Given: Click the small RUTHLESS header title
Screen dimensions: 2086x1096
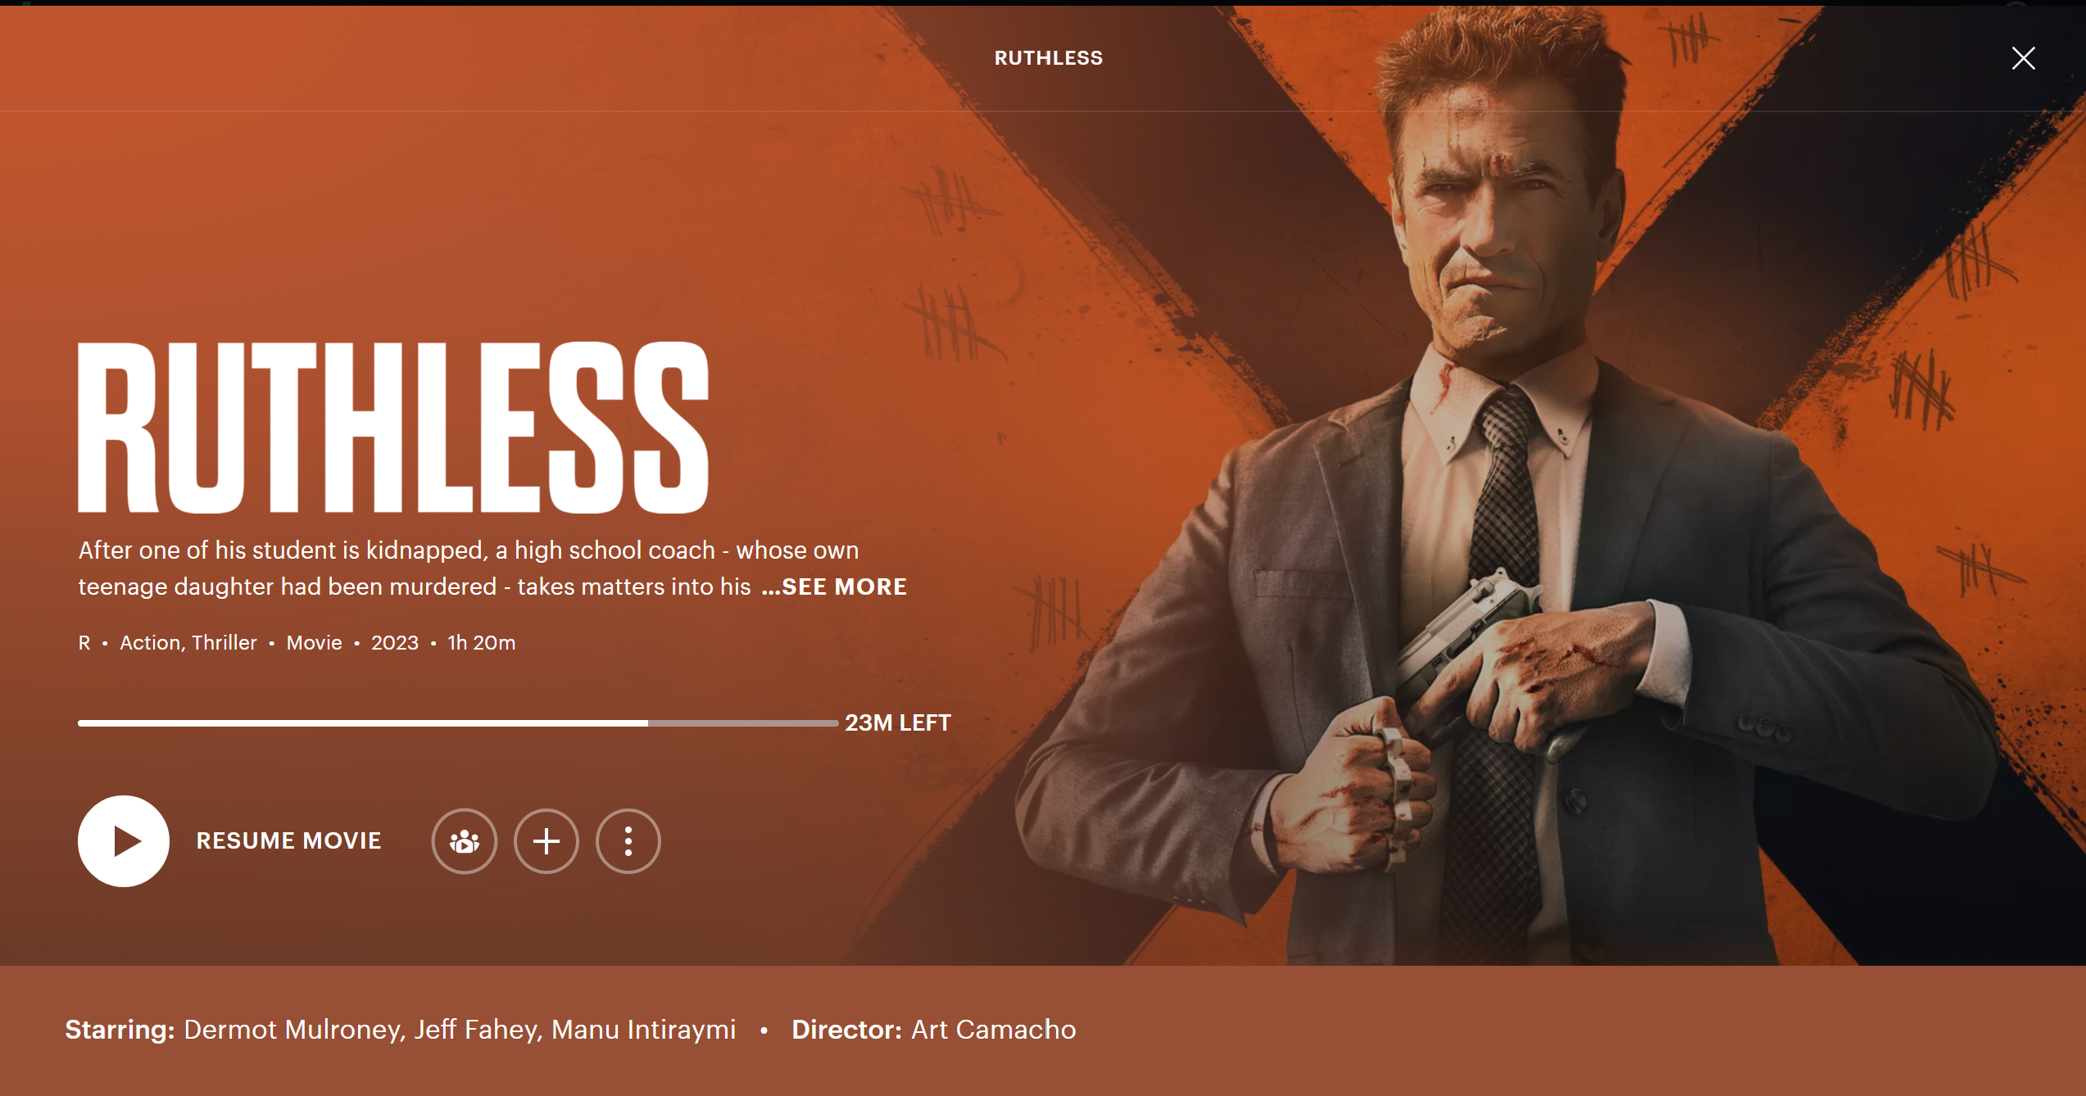Looking at the screenshot, I should 1049,58.
